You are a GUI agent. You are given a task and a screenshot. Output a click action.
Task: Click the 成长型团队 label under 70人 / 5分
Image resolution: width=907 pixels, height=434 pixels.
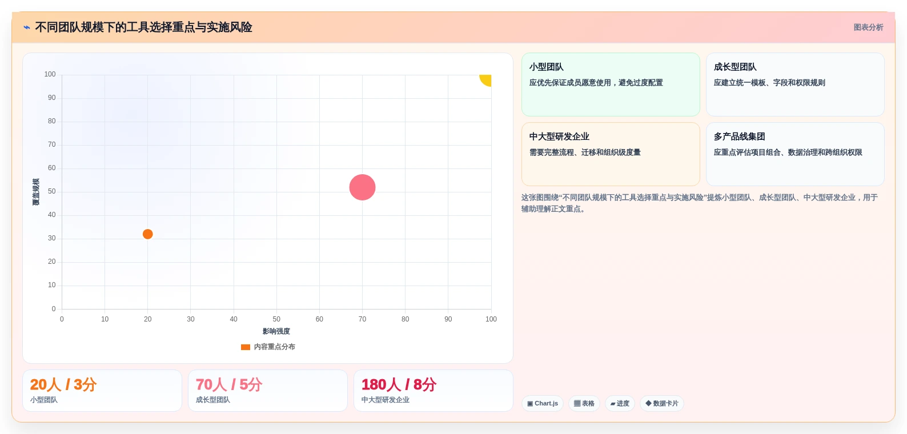(x=213, y=400)
